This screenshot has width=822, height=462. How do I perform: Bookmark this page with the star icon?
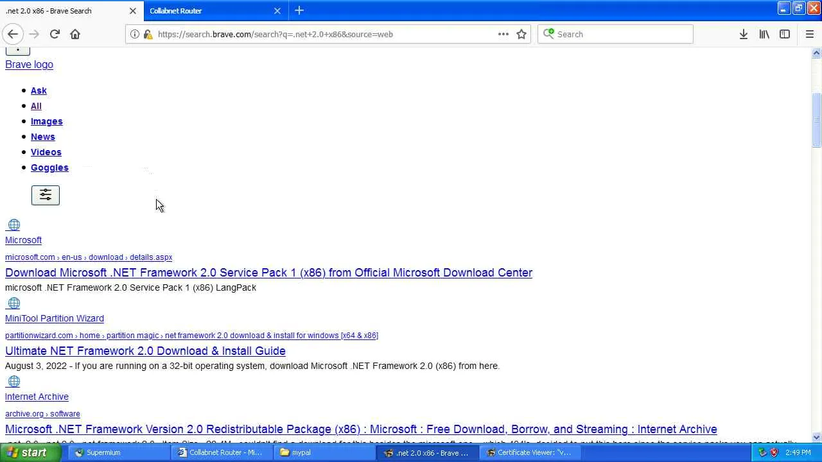point(521,34)
